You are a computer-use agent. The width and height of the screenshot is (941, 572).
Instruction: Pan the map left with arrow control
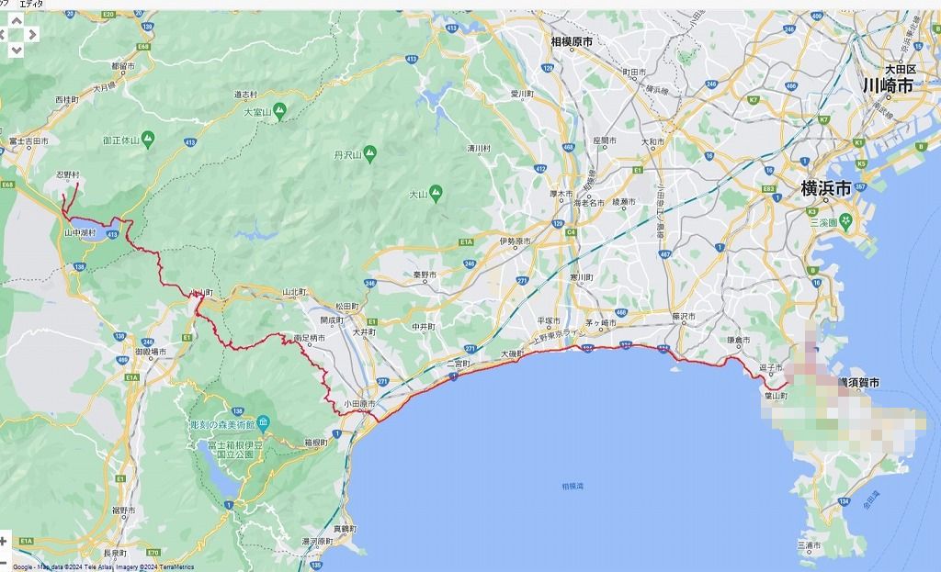[x=2, y=35]
